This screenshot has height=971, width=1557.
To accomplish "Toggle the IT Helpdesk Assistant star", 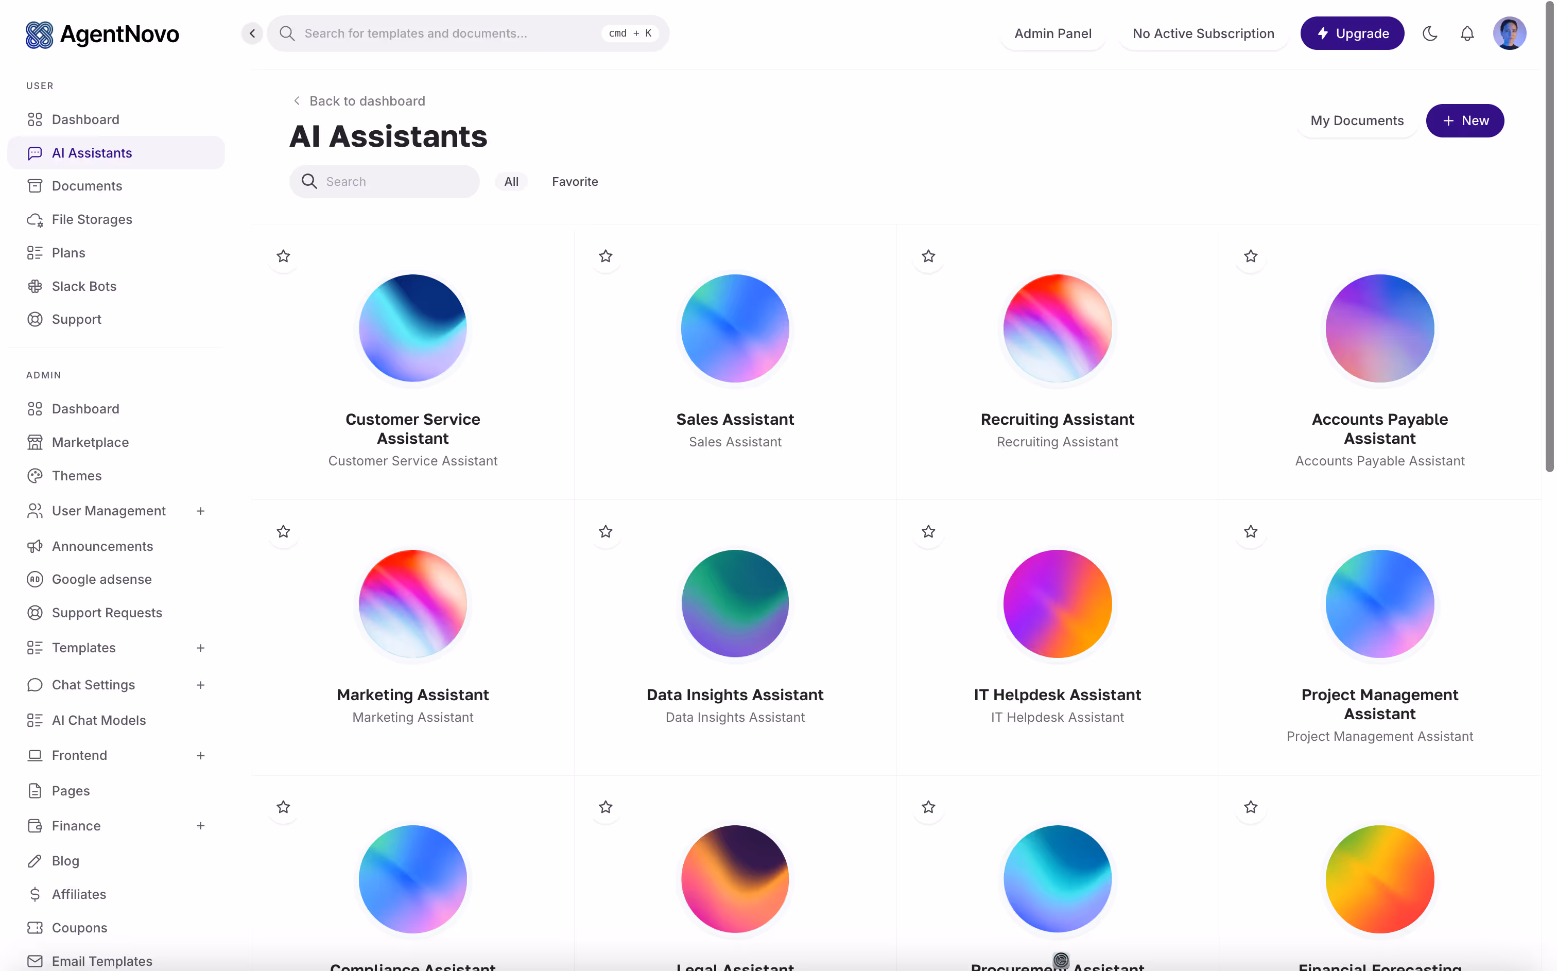I will tap(928, 532).
